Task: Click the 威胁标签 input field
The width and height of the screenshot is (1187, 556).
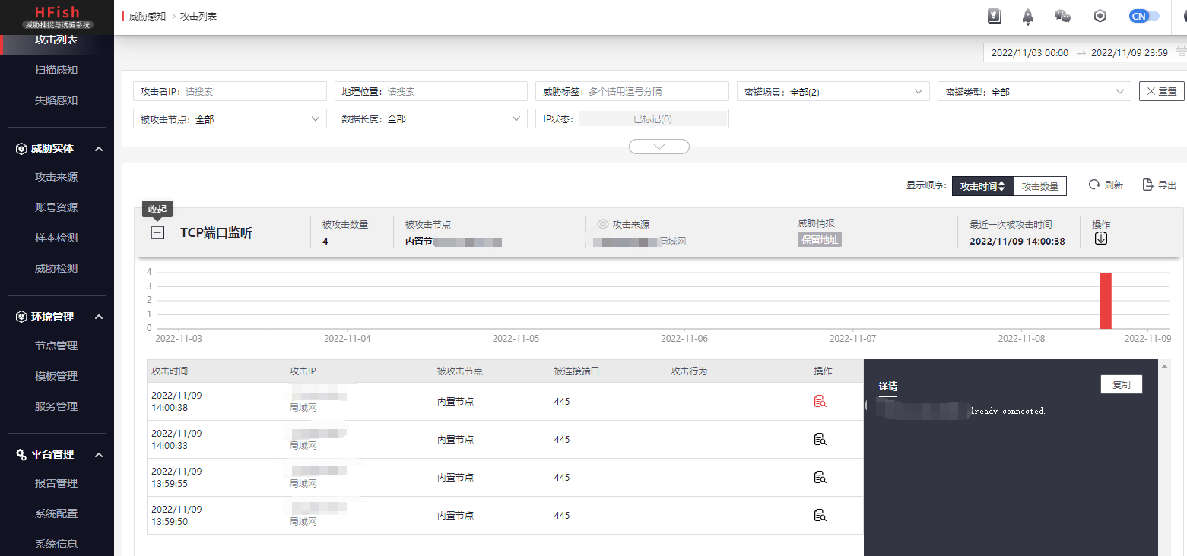Action: pyautogui.click(x=632, y=91)
